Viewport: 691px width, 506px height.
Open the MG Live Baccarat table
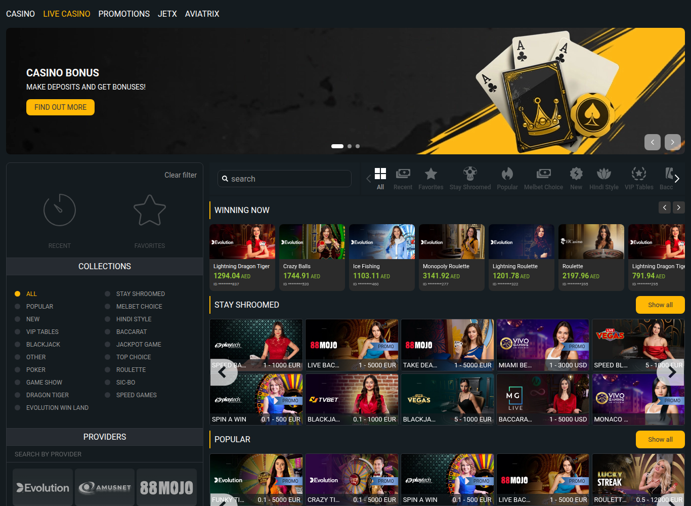[543, 399]
